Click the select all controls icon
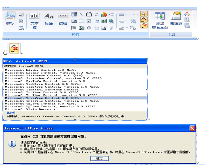Image resolution: width=205 pixels, height=165 pixels. pyautogui.click(x=133, y=28)
